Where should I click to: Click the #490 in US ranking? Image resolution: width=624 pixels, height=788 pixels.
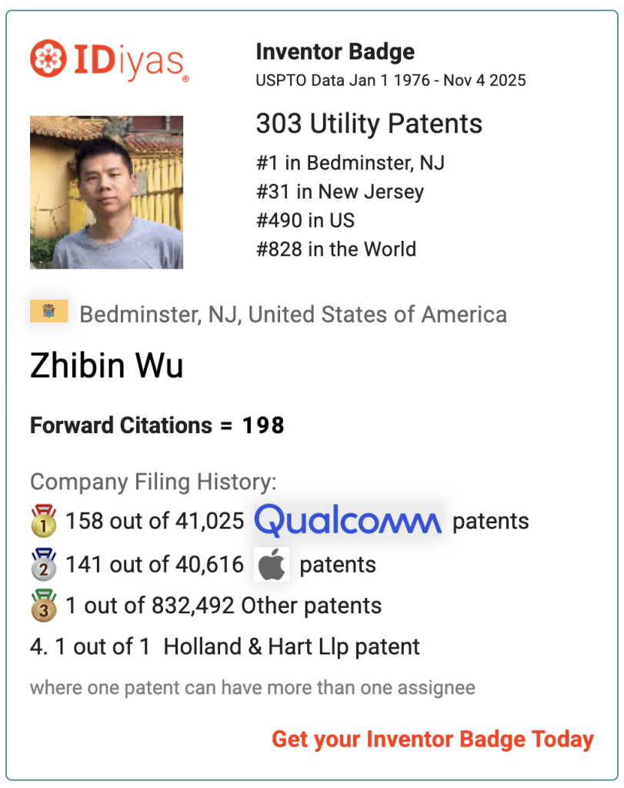[x=305, y=220]
